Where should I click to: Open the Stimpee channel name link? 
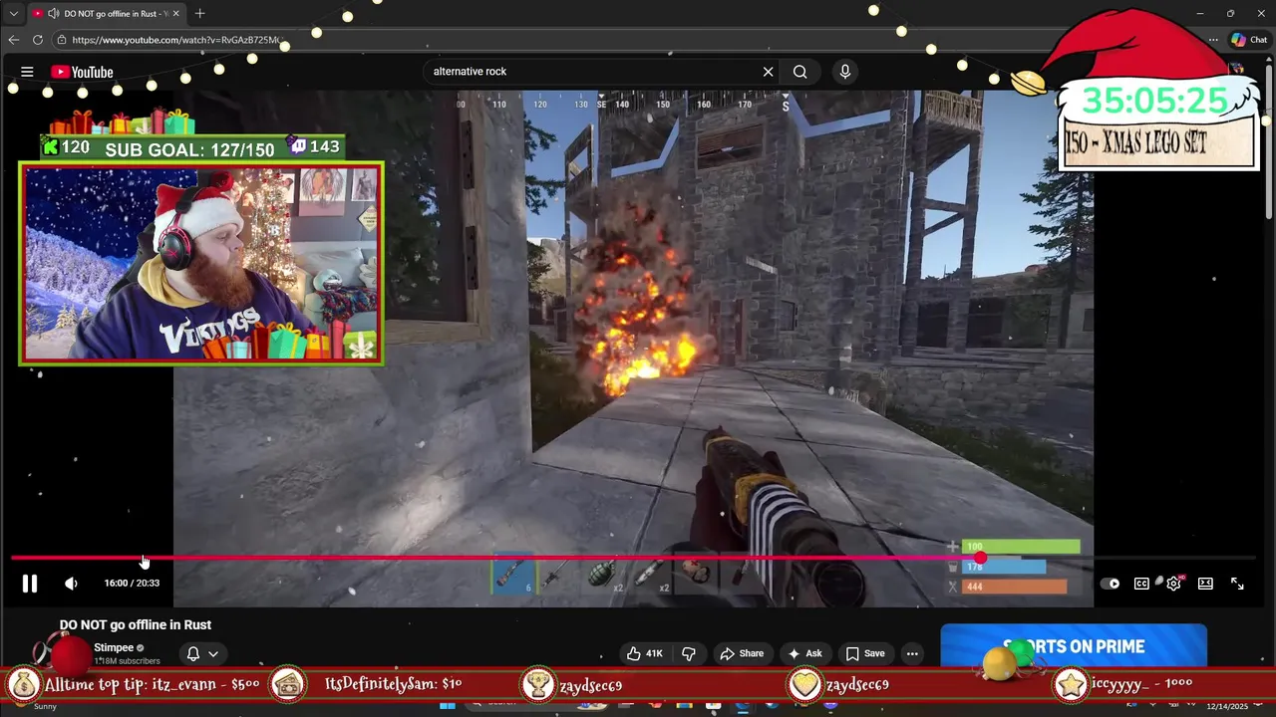point(114,648)
